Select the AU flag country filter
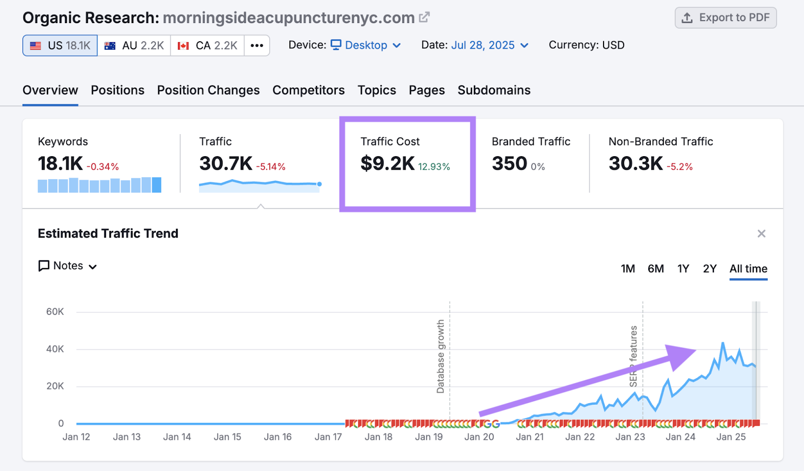Screen dimensions: 804x471 tap(133, 45)
